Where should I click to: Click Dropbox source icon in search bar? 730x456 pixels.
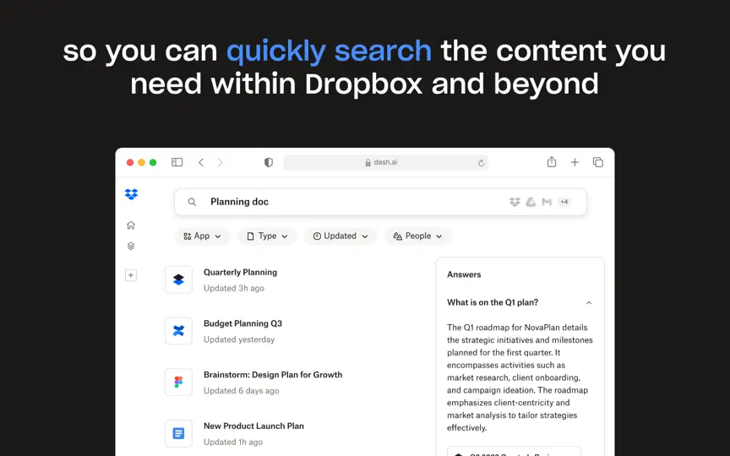point(515,202)
